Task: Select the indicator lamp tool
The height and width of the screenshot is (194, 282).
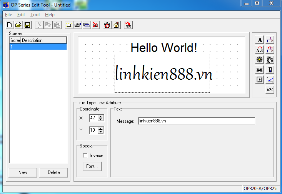Action: (260, 60)
